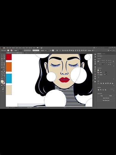Select the Direct Selection tool
Viewport: 116px width, 155px height.
(4, 55)
